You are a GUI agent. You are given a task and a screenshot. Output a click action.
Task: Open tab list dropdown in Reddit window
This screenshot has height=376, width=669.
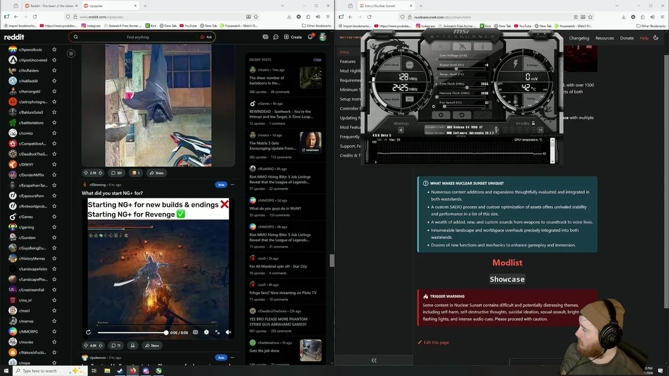coord(283,6)
